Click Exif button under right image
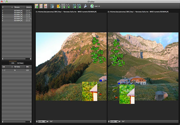 [123, 121]
